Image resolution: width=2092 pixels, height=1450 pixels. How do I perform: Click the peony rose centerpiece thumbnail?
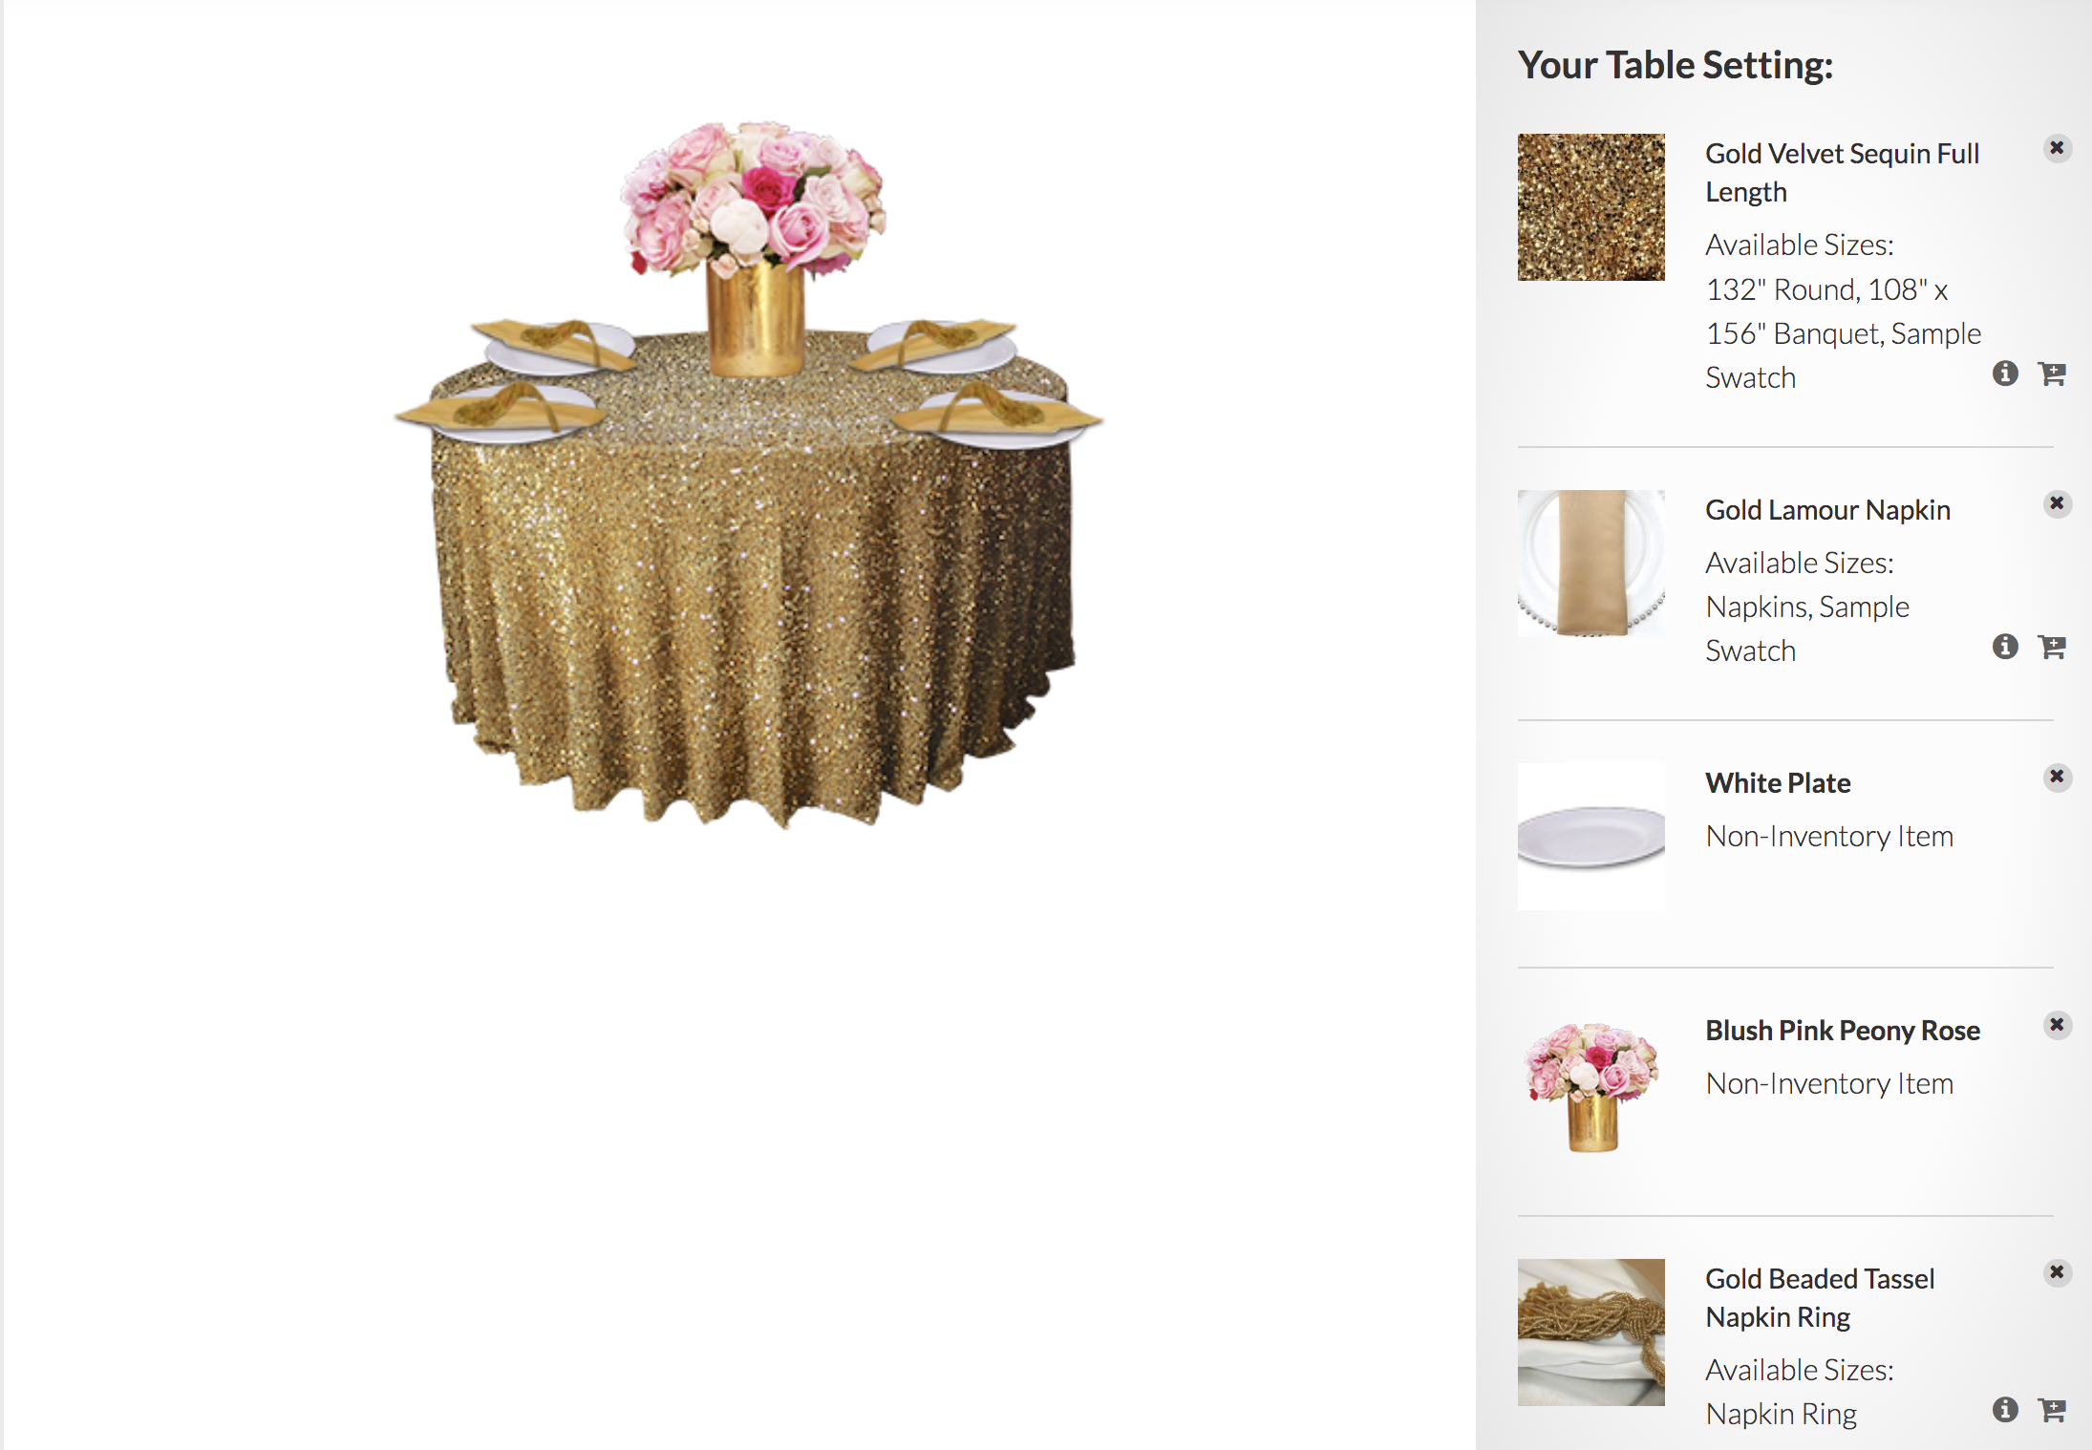point(1590,1085)
